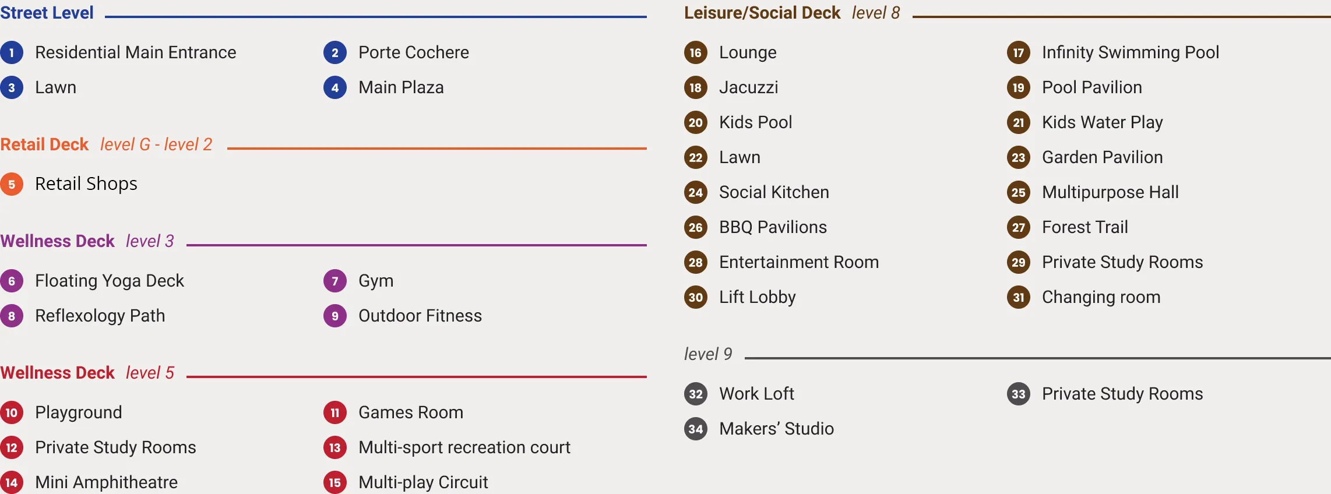Click the Leisure/Social Deck heading
1331x494 pixels.
tap(762, 13)
